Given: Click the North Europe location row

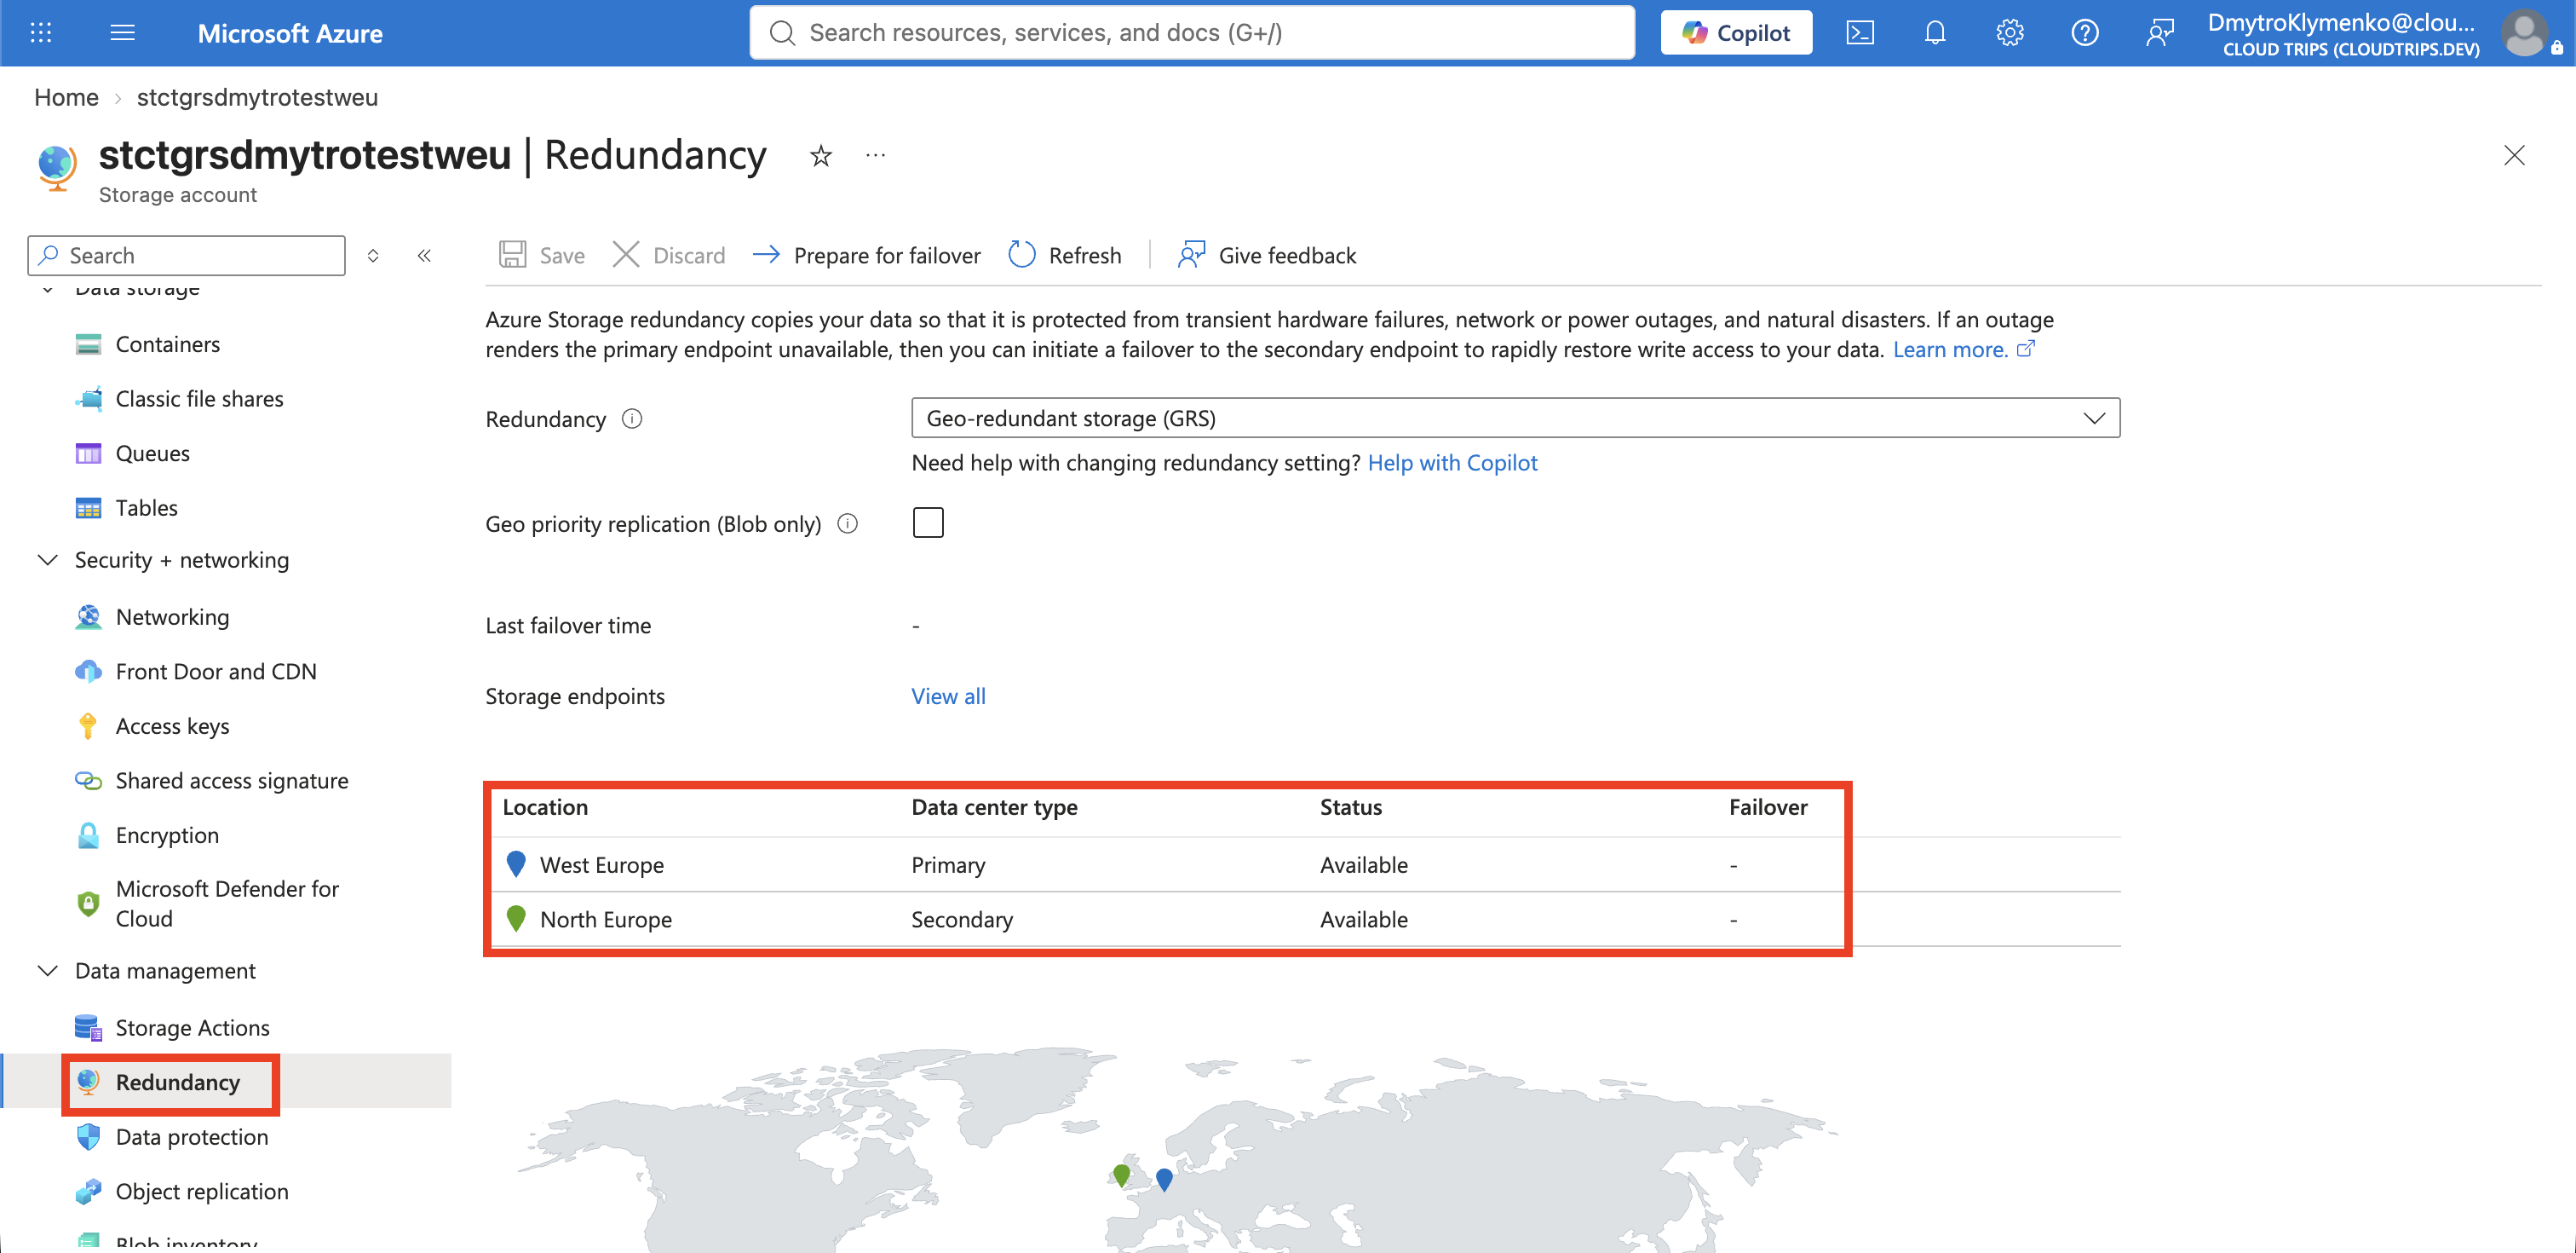Looking at the screenshot, I should 1302,919.
